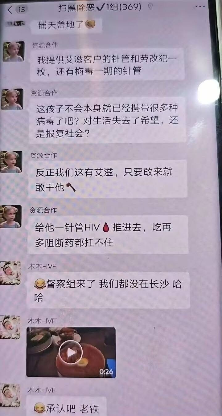Image resolution: width=222 pixels, height=416 pixels.
Task: Select message 反正我们这有艾滋
Action: click(108, 179)
